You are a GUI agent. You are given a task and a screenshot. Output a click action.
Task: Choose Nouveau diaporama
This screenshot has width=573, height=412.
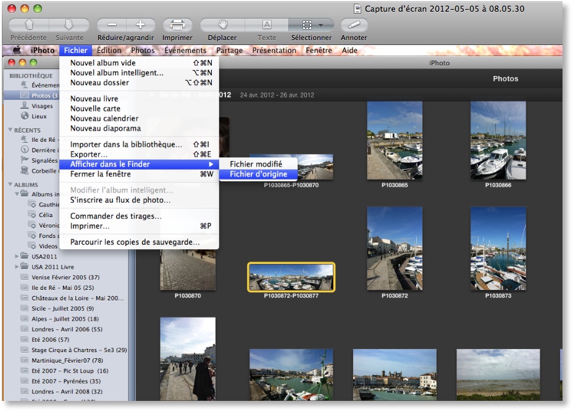(139, 128)
